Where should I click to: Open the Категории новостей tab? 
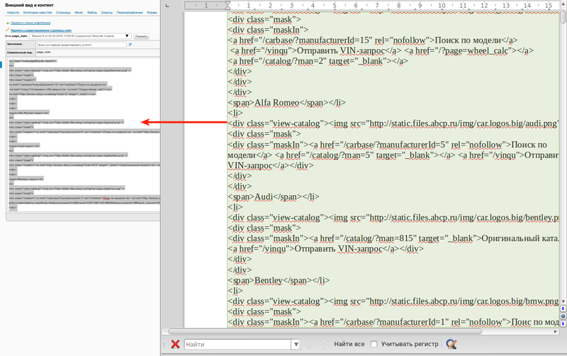coord(38,13)
